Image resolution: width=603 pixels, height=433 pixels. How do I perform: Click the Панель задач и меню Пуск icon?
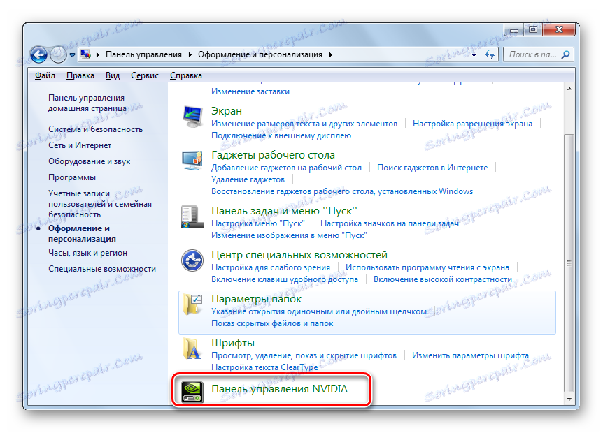click(192, 216)
